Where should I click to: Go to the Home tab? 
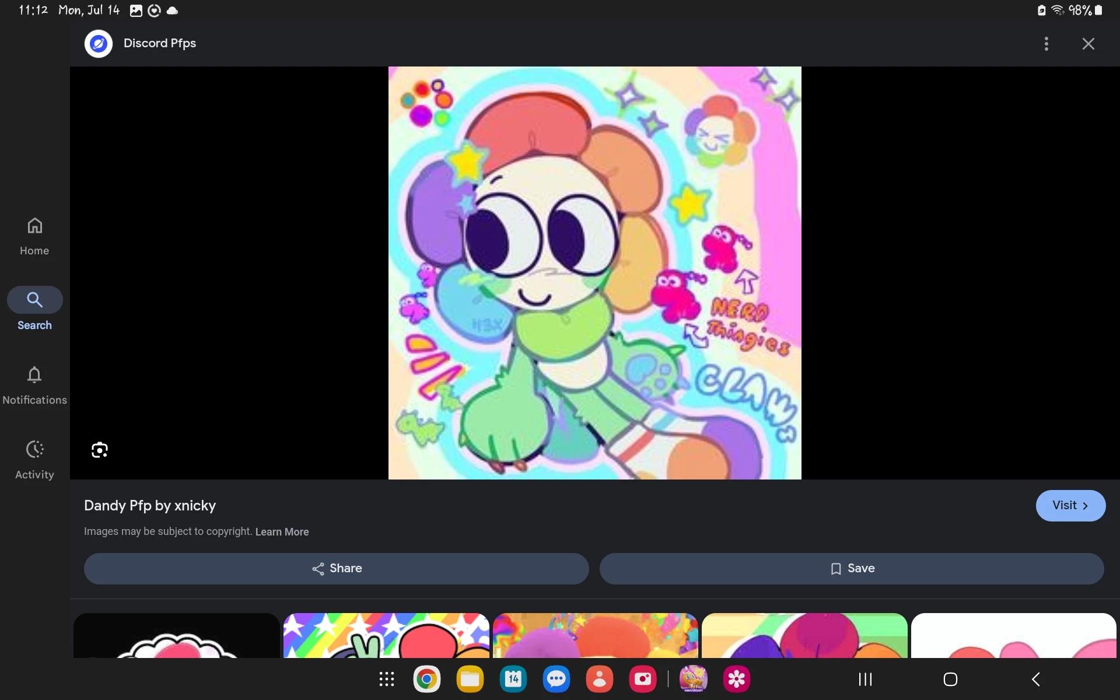click(34, 236)
